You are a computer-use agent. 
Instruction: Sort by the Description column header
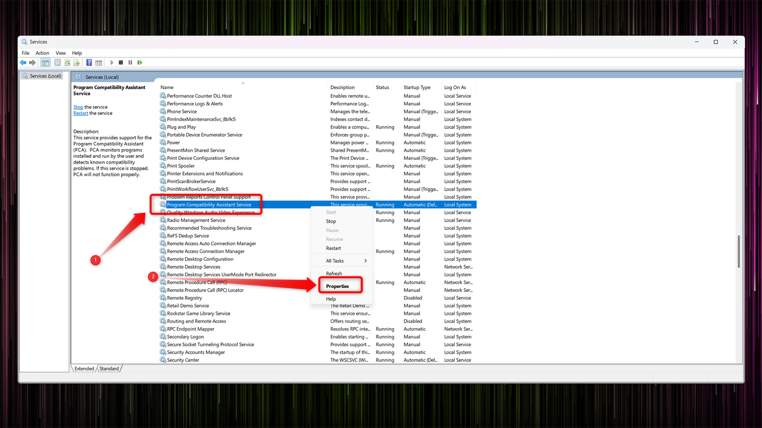[351, 87]
